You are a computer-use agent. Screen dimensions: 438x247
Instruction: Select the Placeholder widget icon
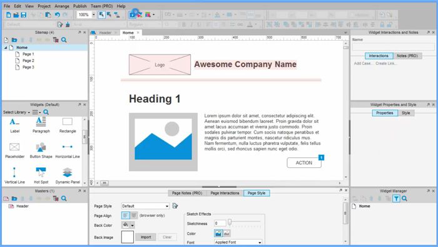click(14, 147)
